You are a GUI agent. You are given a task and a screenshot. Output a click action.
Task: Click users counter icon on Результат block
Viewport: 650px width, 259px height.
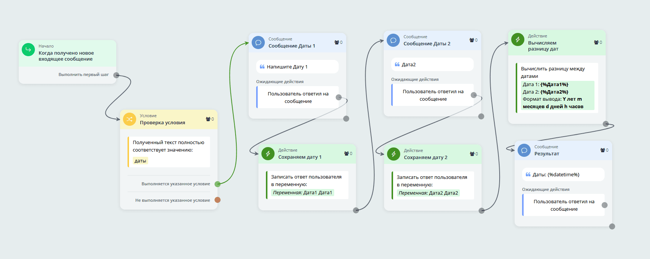[x=603, y=150]
